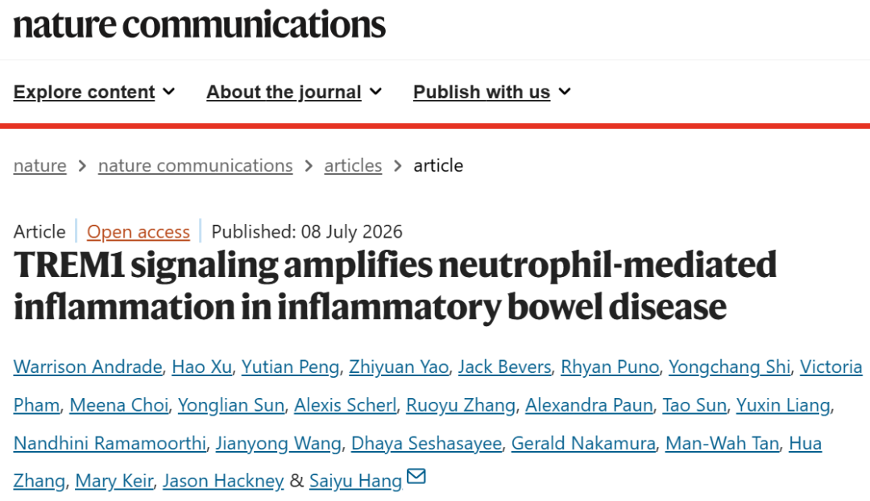The width and height of the screenshot is (870, 501).
Task: Open nature communications breadcrumb link
Action: [195, 165]
